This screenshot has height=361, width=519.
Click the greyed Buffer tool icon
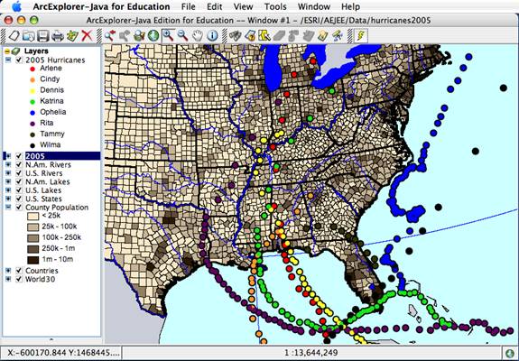(x=293, y=36)
